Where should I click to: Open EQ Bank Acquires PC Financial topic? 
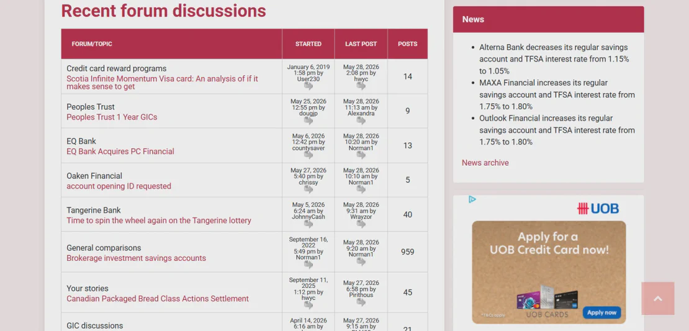(120, 151)
